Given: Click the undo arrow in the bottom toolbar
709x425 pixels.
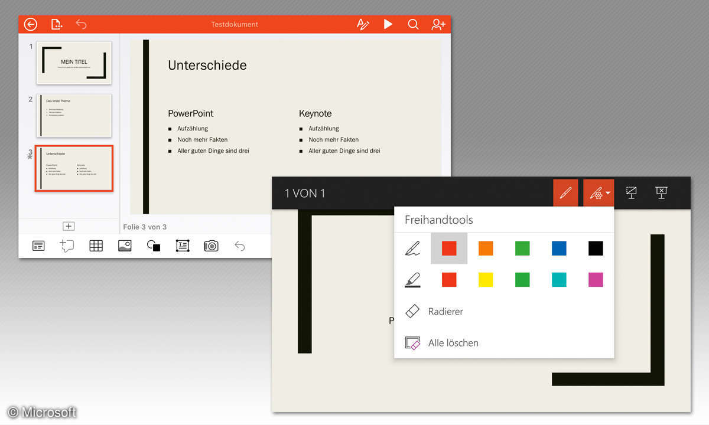Looking at the screenshot, I should (239, 246).
